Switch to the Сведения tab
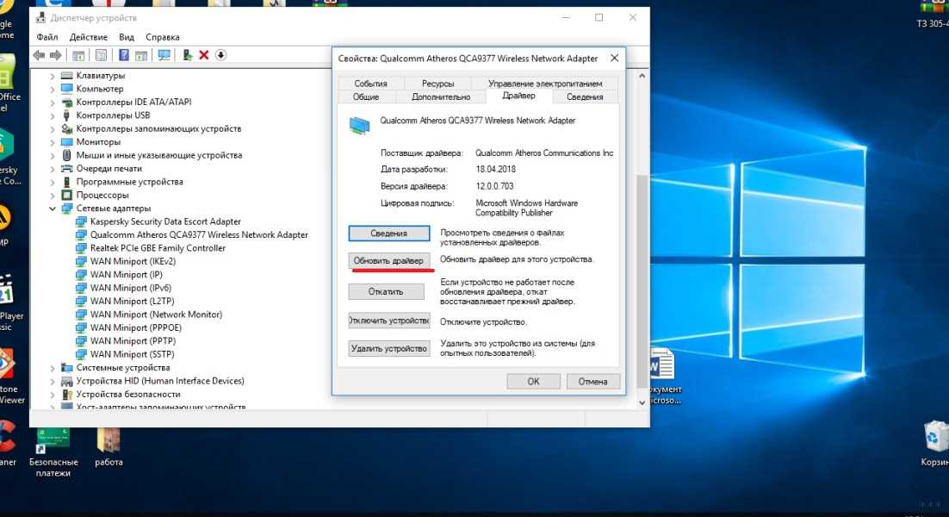The height and width of the screenshot is (517, 949). (585, 97)
